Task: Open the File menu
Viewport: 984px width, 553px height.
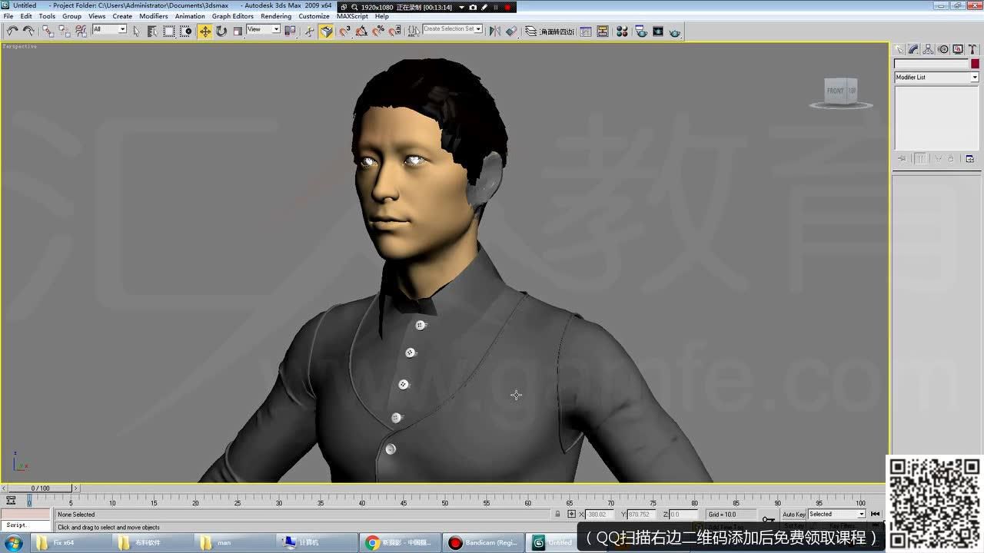Action: point(8,16)
